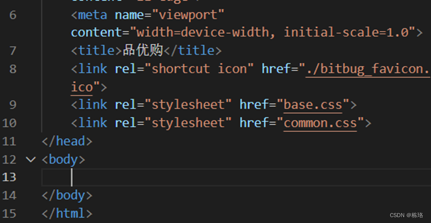Click line number 14 in gutter
Screen dimensions: 431x223
[9, 195]
